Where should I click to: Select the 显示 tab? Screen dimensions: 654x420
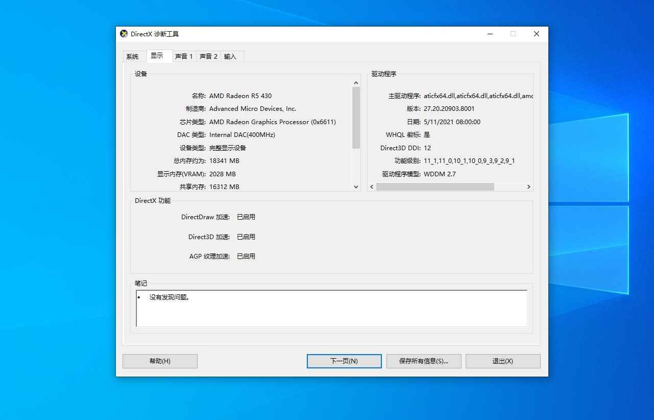(159, 56)
